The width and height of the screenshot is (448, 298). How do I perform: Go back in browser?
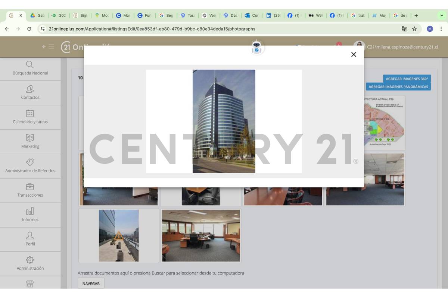(7, 29)
